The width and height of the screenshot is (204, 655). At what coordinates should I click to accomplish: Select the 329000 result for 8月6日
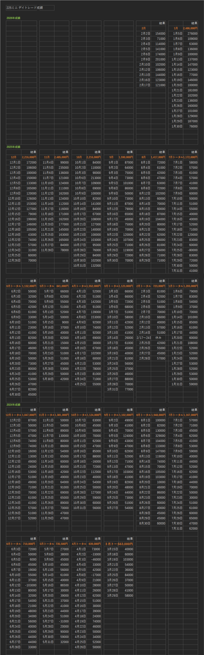click(160, 435)
